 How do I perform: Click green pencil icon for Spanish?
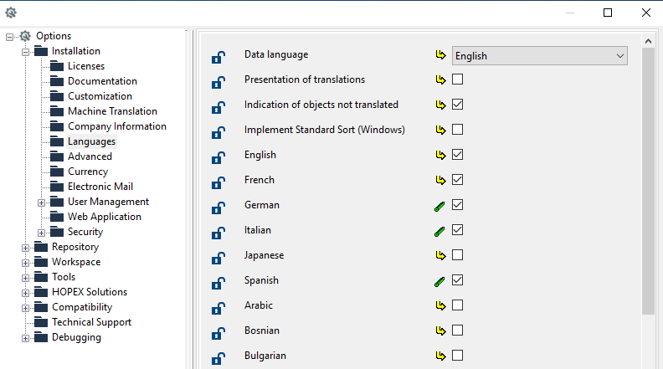(439, 281)
